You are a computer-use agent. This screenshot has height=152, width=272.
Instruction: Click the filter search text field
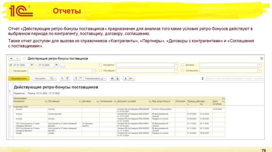click(x=235, y=79)
